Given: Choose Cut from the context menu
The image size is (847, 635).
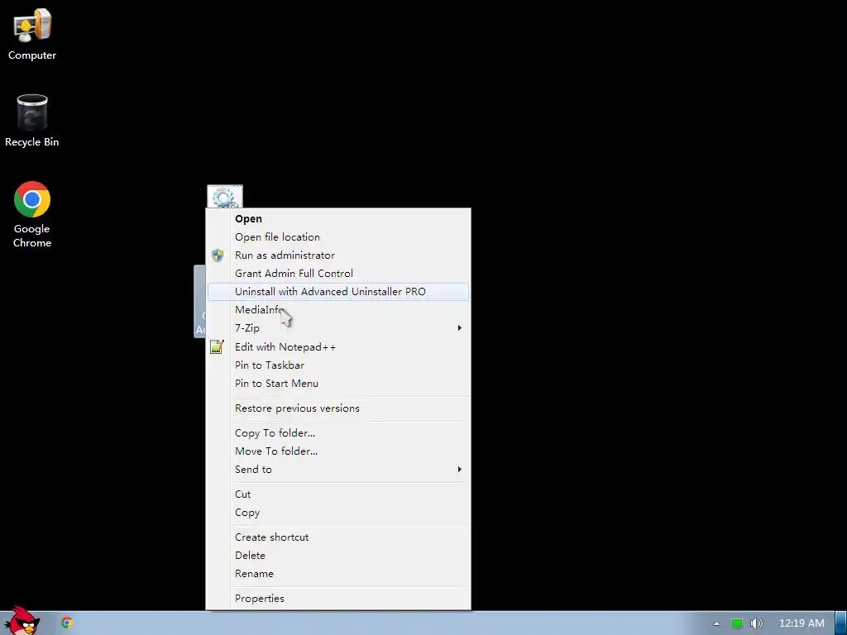Looking at the screenshot, I should 338,494.
